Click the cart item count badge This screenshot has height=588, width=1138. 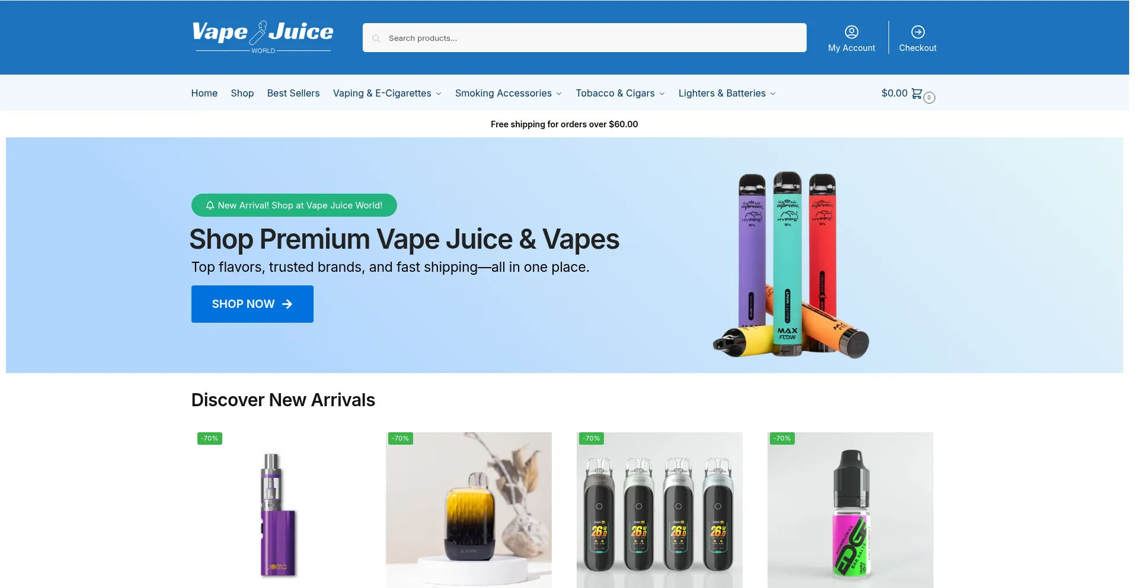pos(929,98)
